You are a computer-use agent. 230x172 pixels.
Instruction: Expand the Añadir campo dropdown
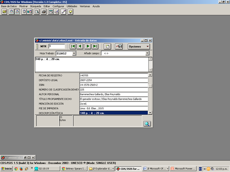click(x=147, y=53)
